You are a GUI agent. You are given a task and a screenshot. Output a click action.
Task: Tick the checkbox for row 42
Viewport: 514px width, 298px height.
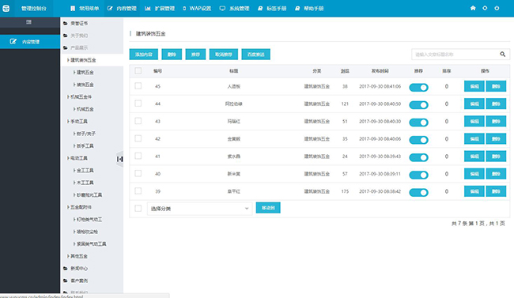[138, 138]
